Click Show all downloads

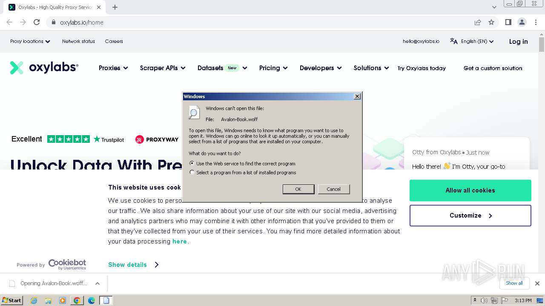(x=514, y=283)
